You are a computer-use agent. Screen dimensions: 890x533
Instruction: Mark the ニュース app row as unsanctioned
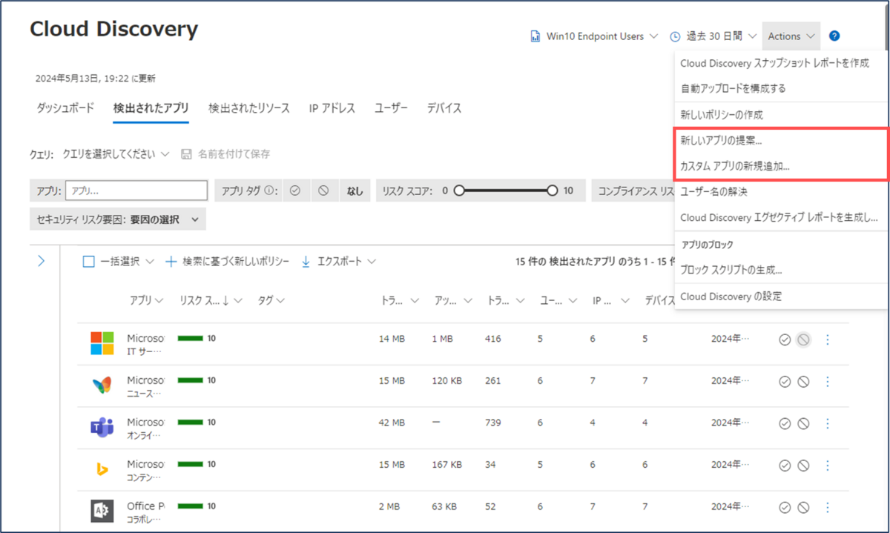(803, 382)
